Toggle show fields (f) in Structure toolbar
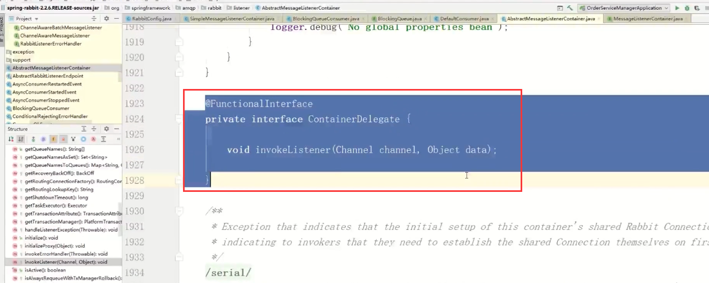Screen dimensions: 709x283 point(54,139)
